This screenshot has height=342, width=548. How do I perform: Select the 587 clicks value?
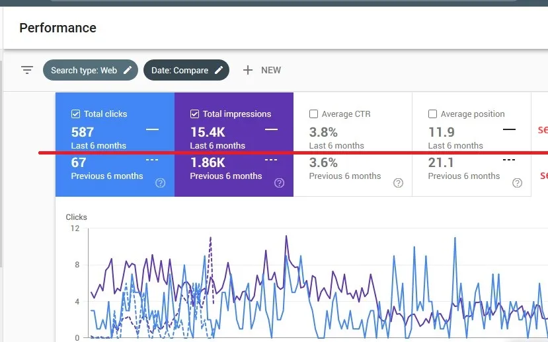click(x=83, y=132)
